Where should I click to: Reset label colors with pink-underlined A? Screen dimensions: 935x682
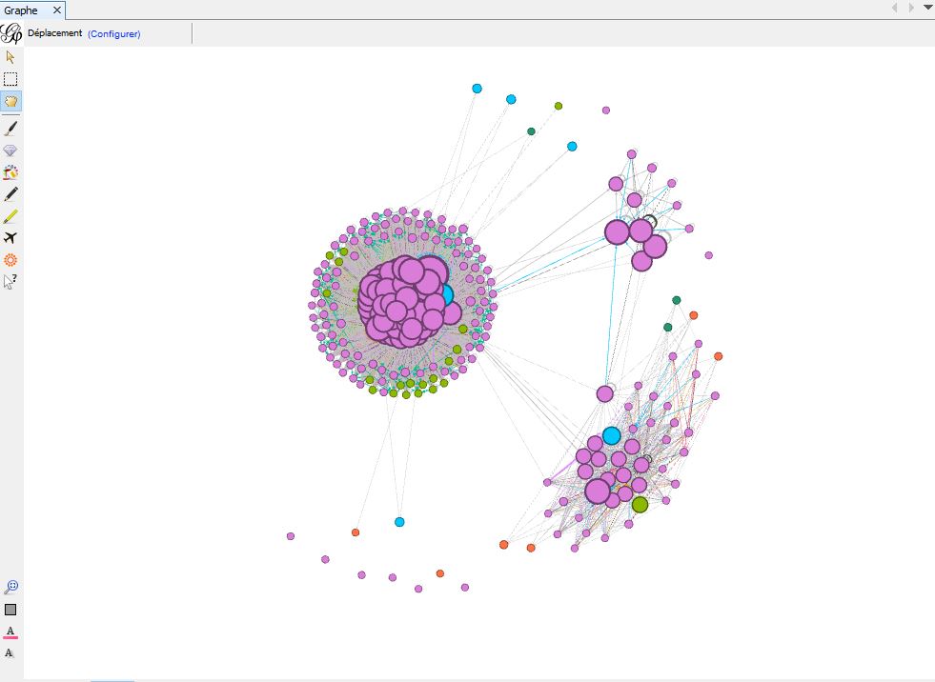pyautogui.click(x=10, y=632)
